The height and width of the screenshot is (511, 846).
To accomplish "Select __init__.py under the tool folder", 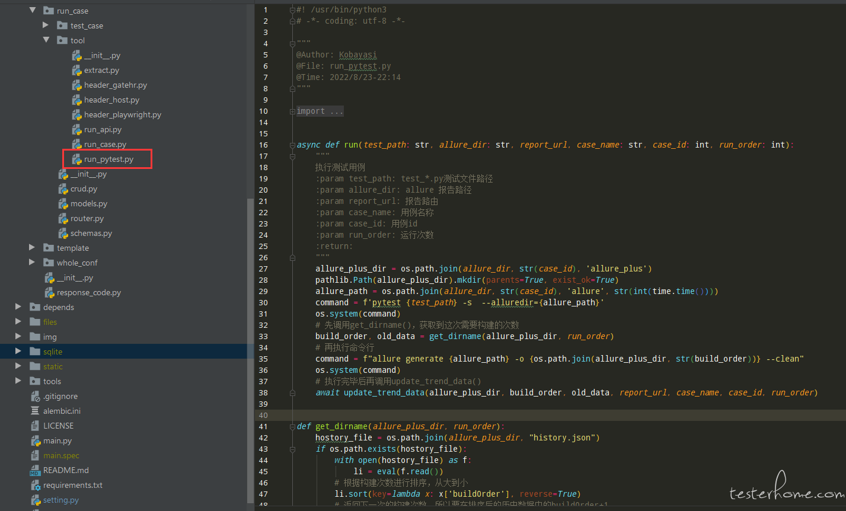I will pos(102,55).
